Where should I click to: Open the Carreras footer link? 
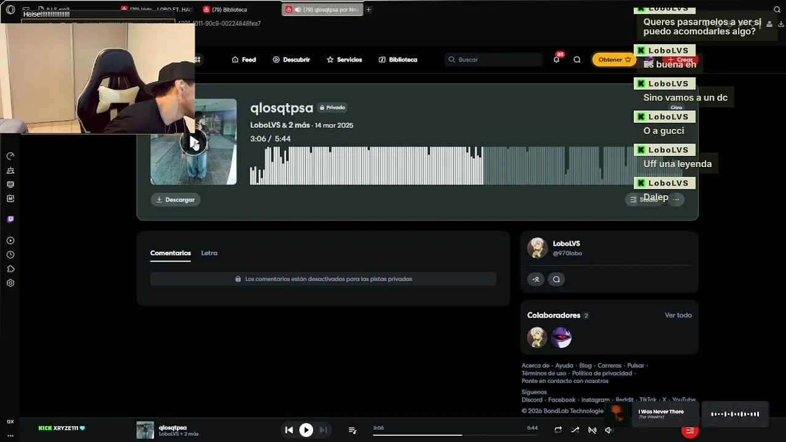coord(609,365)
